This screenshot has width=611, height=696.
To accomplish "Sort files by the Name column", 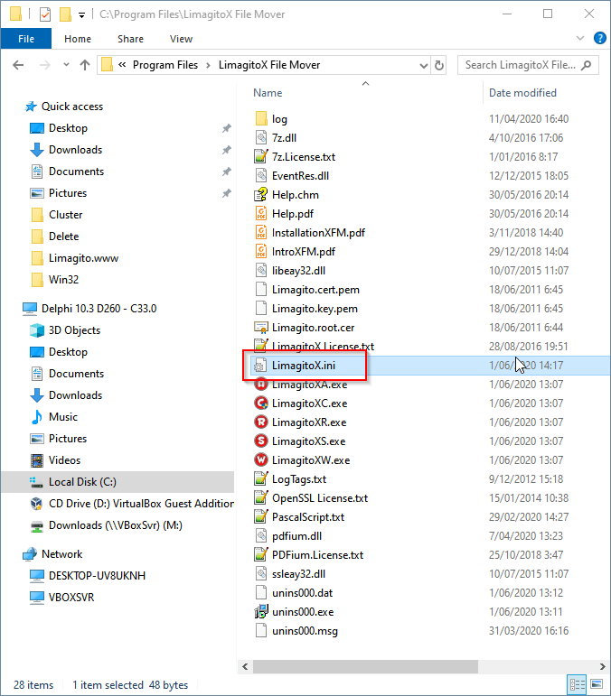I will [x=268, y=93].
